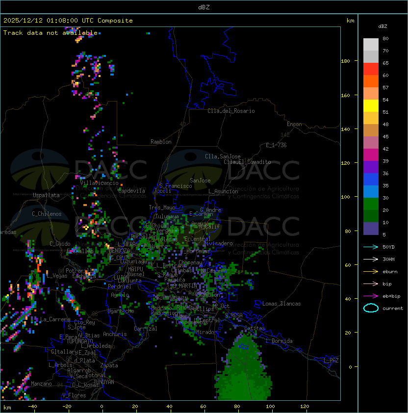Pick the light blue 30-35 dBZ band
Viewport: 408px width, 413px height.
click(371, 192)
